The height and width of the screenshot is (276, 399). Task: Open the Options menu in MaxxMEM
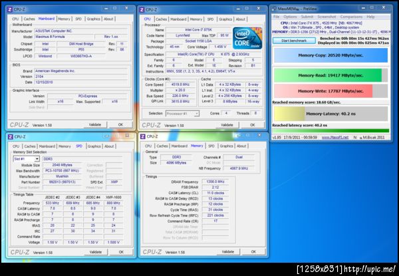click(290, 17)
